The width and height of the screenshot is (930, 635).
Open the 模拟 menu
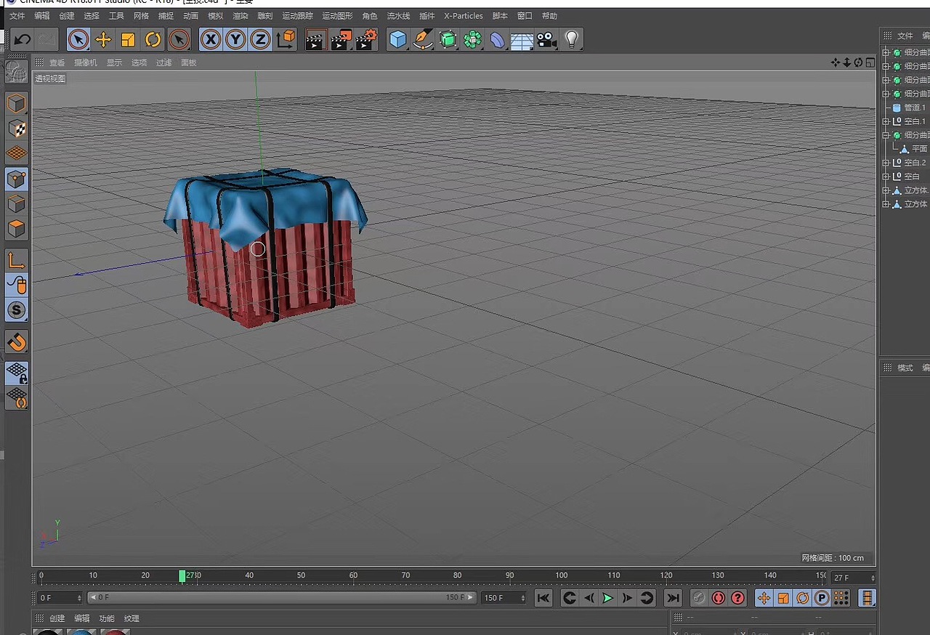(215, 15)
